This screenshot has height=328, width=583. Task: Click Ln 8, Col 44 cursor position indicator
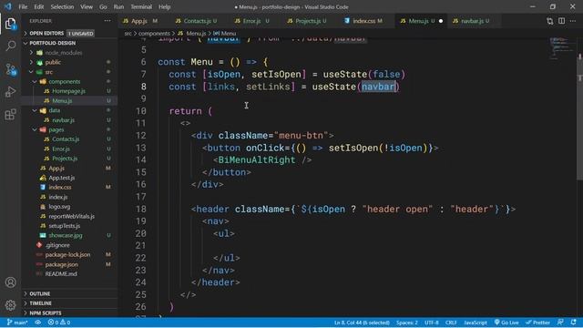362,323
